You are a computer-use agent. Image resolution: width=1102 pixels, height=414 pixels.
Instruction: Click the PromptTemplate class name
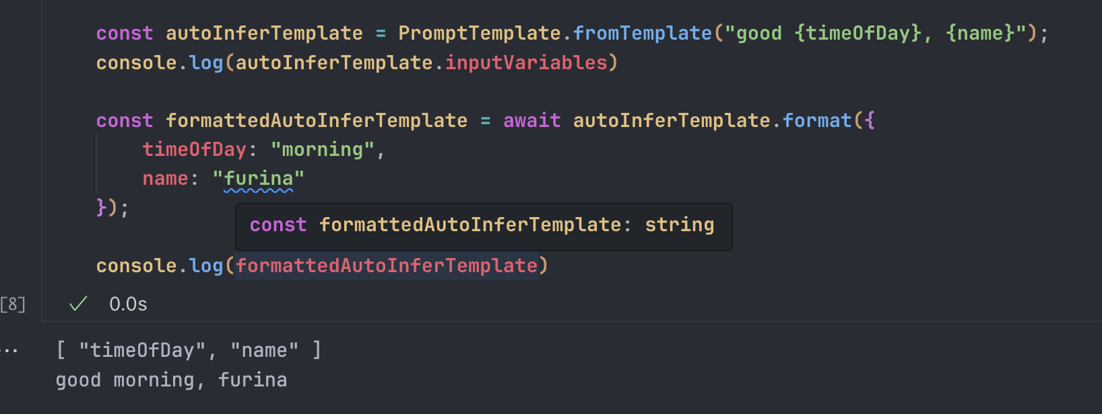pyautogui.click(x=480, y=33)
